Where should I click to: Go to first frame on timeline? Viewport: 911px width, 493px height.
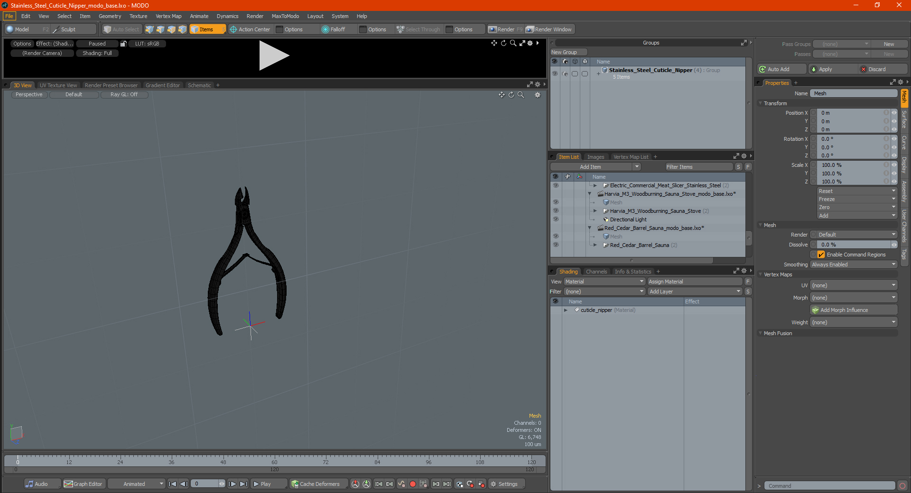pos(173,484)
